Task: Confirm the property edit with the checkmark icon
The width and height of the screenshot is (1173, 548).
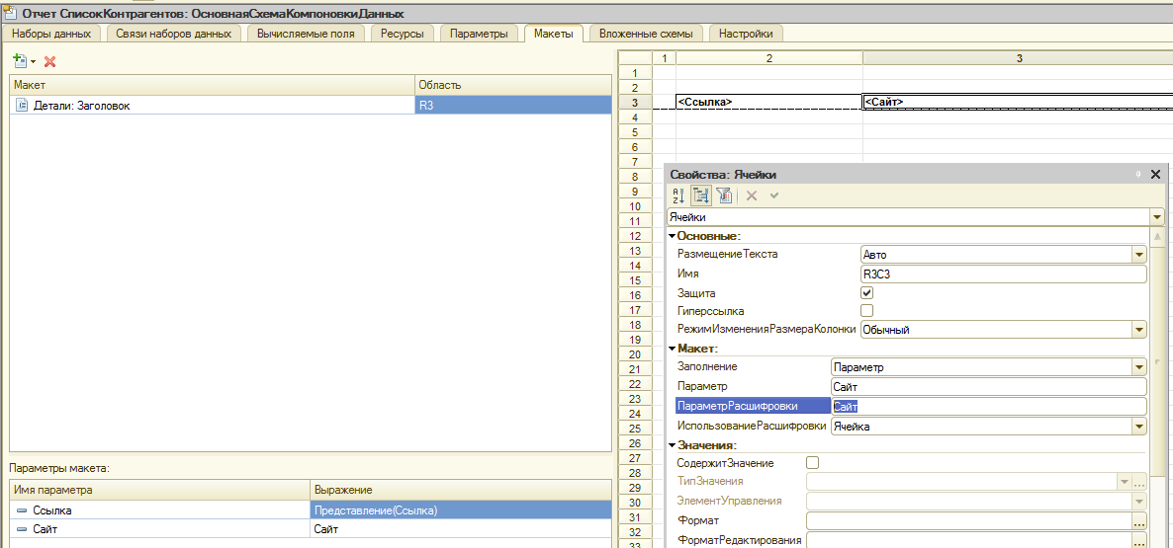Action: click(x=774, y=196)
